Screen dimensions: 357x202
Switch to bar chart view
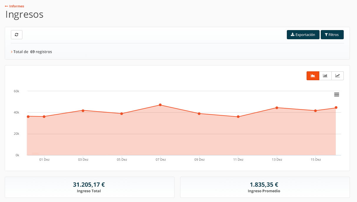tap(325, 76)
